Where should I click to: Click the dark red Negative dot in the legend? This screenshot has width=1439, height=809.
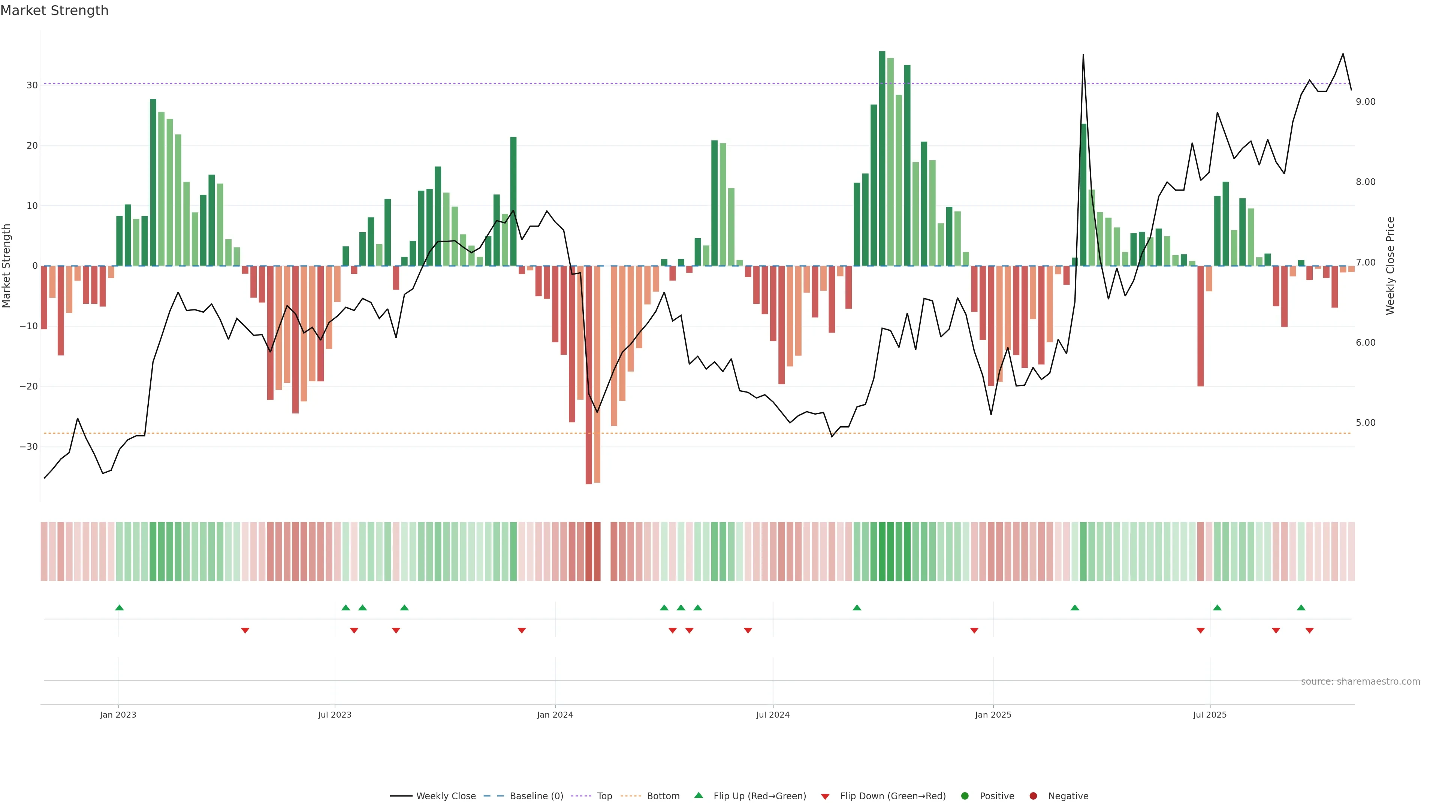1033,796
